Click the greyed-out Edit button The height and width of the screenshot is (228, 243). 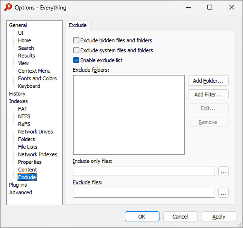click(x=208, y=108)
